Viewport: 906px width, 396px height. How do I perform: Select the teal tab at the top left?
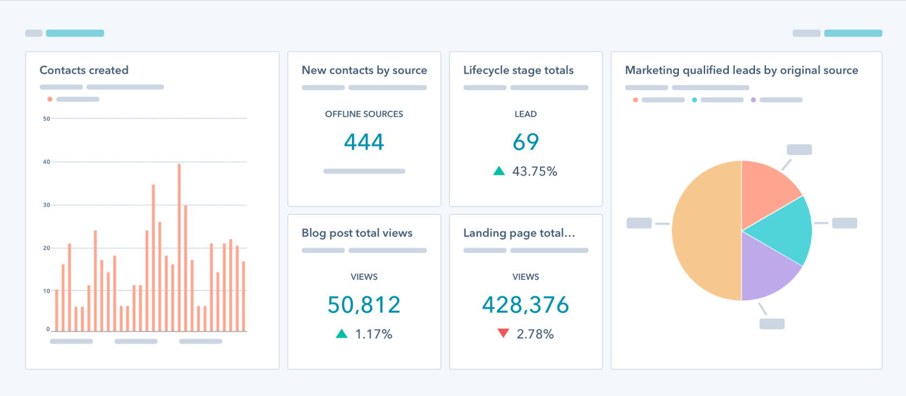click(x=75, y=33)
